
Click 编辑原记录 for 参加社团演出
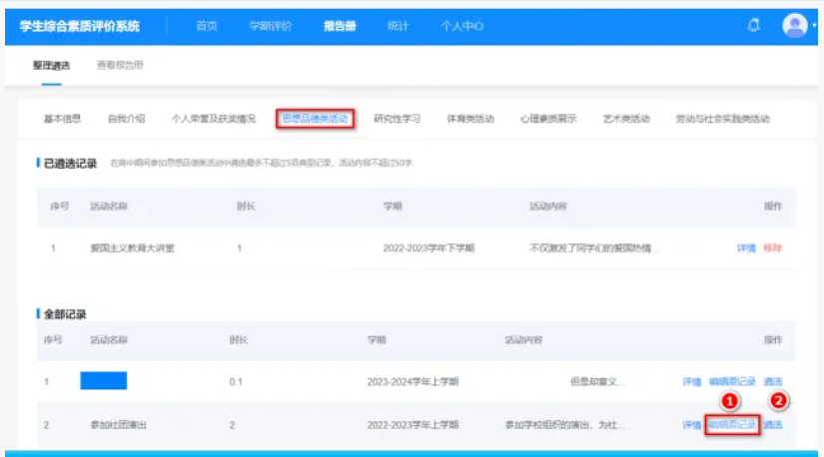click(732, 425)
